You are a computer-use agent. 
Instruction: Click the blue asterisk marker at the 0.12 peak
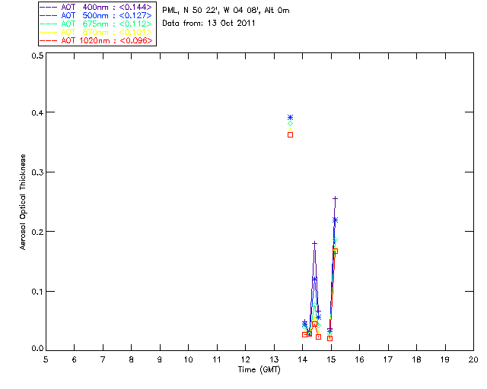(314, 279)
